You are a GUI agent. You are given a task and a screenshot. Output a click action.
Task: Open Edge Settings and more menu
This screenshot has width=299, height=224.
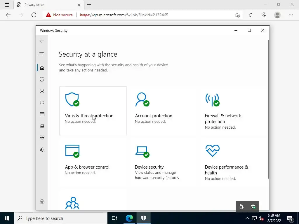[x=291, y=15]
